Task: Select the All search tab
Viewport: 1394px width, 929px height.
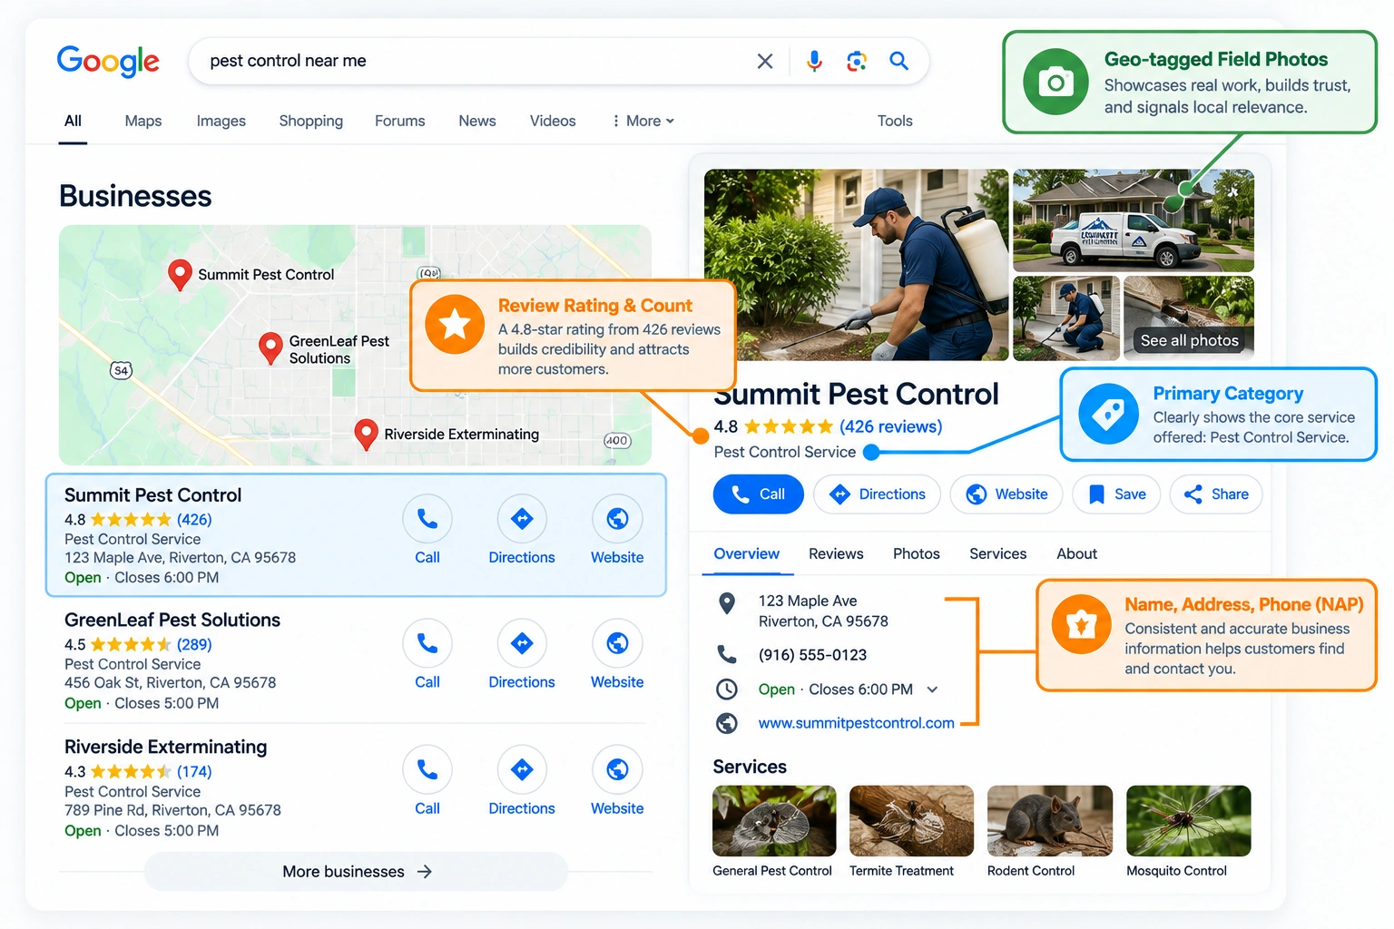Action: point(73,121)
